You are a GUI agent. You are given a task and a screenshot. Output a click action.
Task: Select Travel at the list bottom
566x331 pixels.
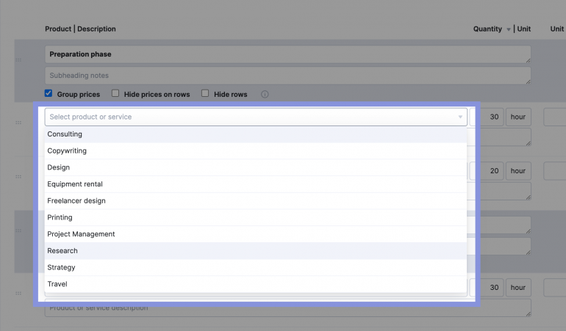coord(57,284)
